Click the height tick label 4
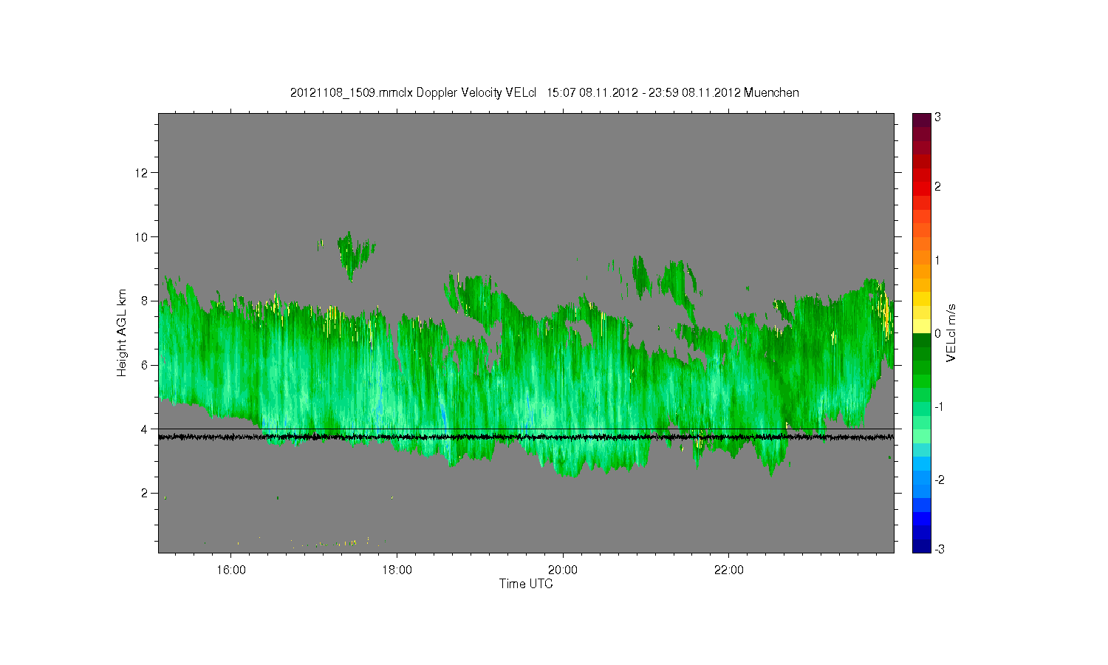This screenshot has width=1108, height=665. pyautogui.click(x=146, y=429)
